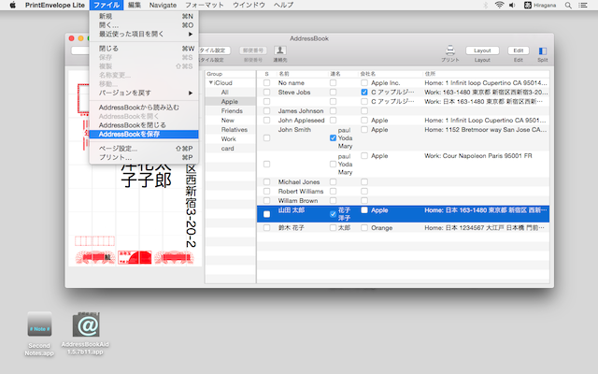Choose 開く… menu item

pos(144,25)
